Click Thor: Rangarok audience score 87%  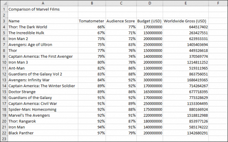click(121, 121)
